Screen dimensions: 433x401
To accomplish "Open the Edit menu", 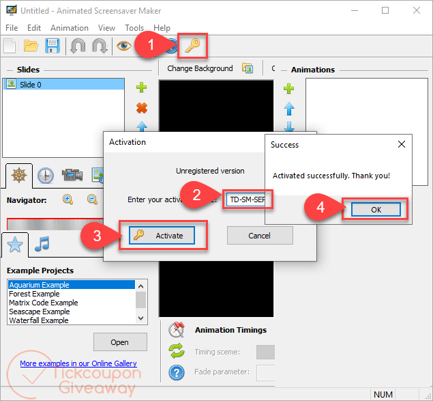I will point(34,28).
